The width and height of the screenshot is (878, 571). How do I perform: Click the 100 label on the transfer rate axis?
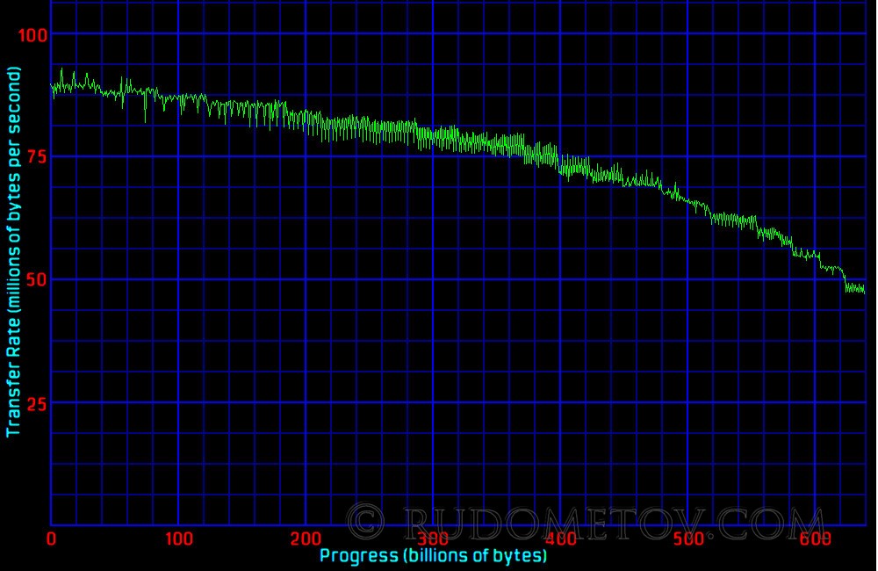point(33,34)
